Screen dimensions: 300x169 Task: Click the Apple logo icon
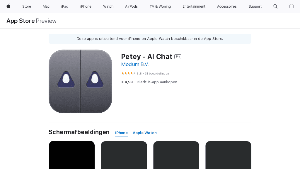pos(8,6)
